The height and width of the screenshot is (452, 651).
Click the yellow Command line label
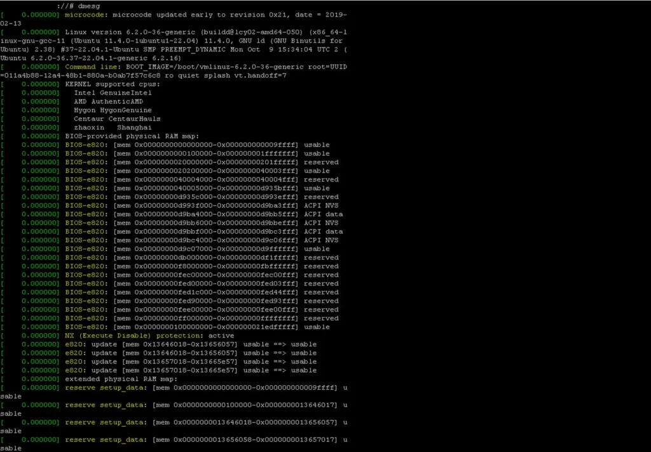(x=90, y=67)
